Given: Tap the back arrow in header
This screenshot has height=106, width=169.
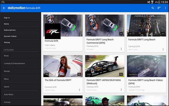Looking at the screenshot, I should point(4,8).
